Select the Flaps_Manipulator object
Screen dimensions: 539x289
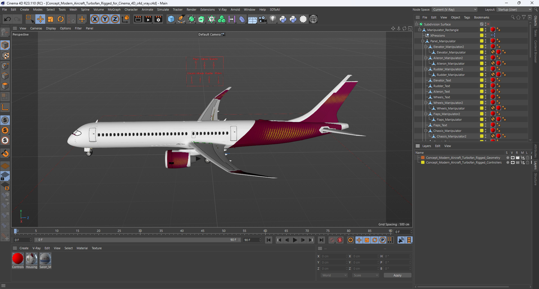[x=449, y=120]
